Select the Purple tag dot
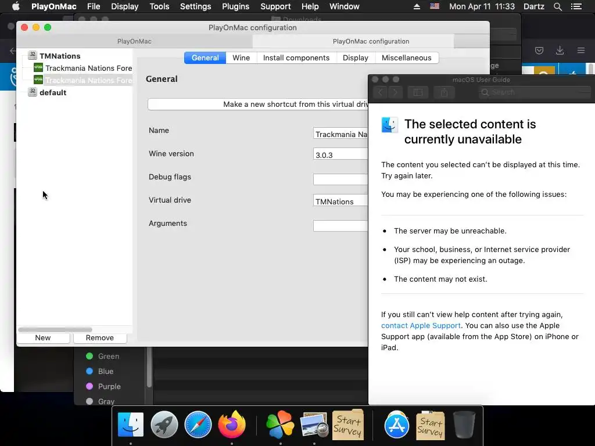The height and width of the screenshot is (446, 595). 89,386
